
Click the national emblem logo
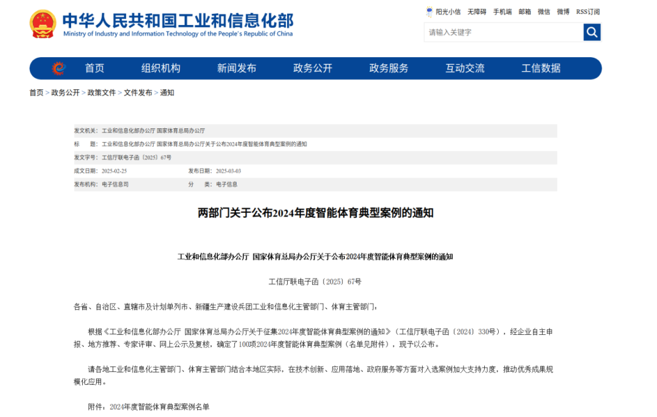(x=43, y=24)
